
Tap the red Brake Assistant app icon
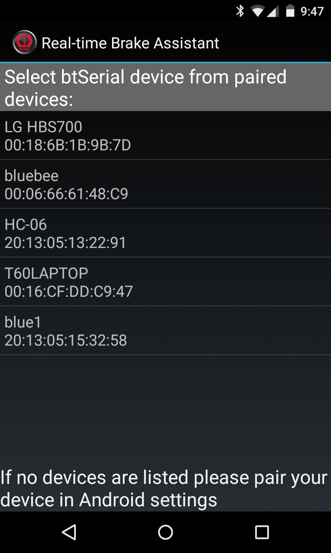(x=25, y=42)
